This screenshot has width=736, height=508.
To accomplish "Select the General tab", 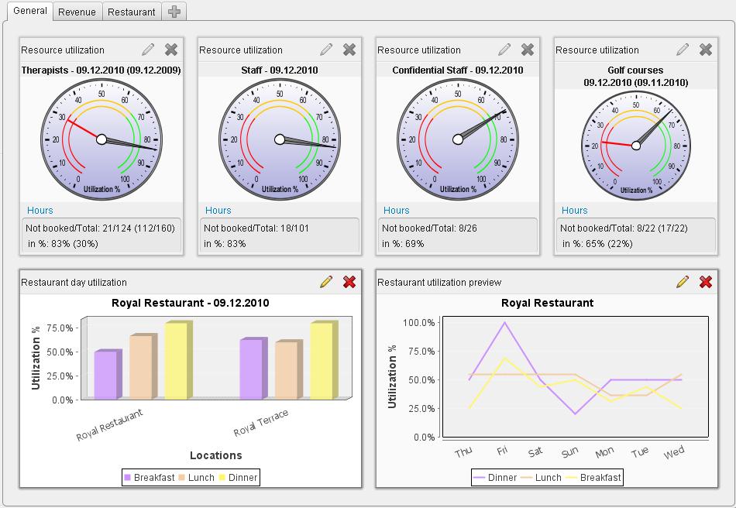I will [x=30, y=11].
